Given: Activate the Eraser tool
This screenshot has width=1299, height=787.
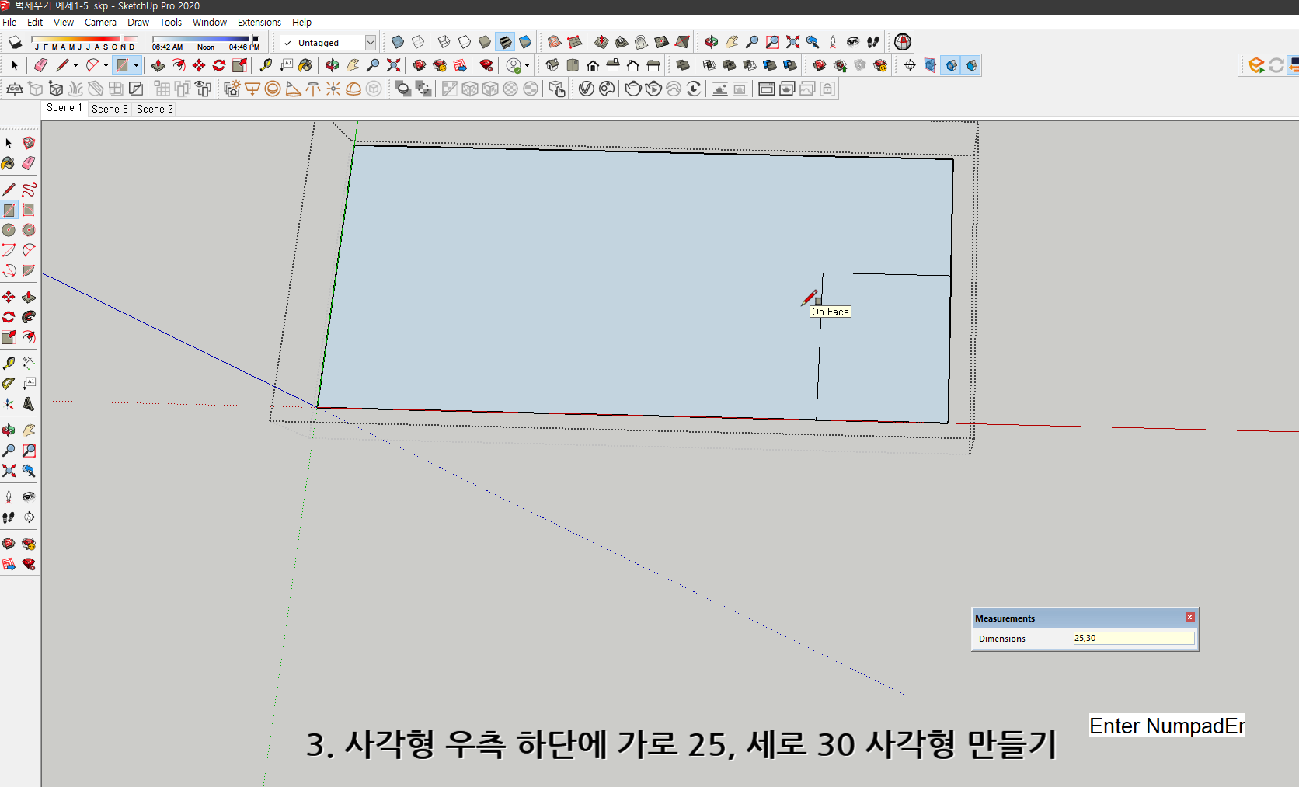Looking at the screenshot, I should coord(40,65).
